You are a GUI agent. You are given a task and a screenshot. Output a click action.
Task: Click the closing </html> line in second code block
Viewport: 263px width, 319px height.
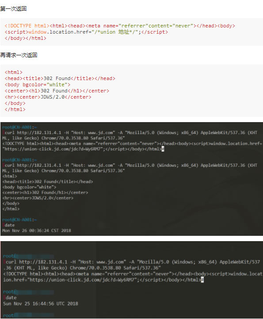pyautogui.click(x=15, y=109)
